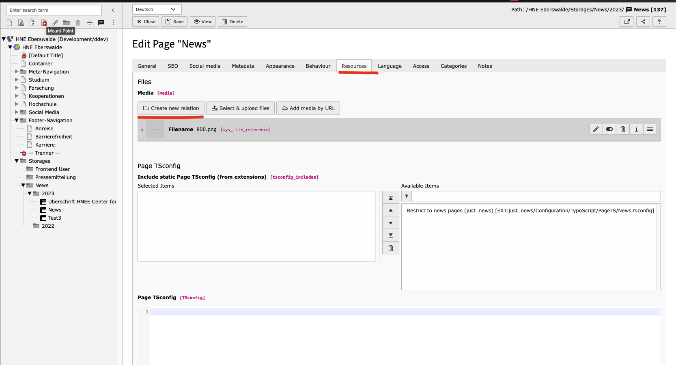Open page in new window icon
Image resolution: width=676 pixels, height=365 pixels.
pos(626,22)
